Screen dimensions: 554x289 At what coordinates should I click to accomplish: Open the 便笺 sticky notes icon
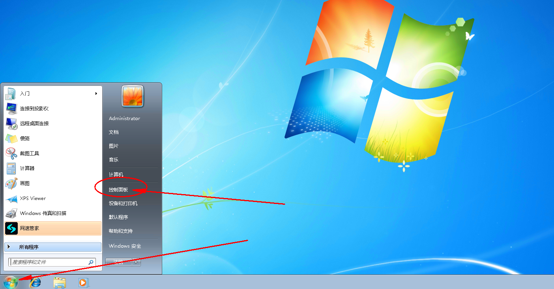pos(11,139)
